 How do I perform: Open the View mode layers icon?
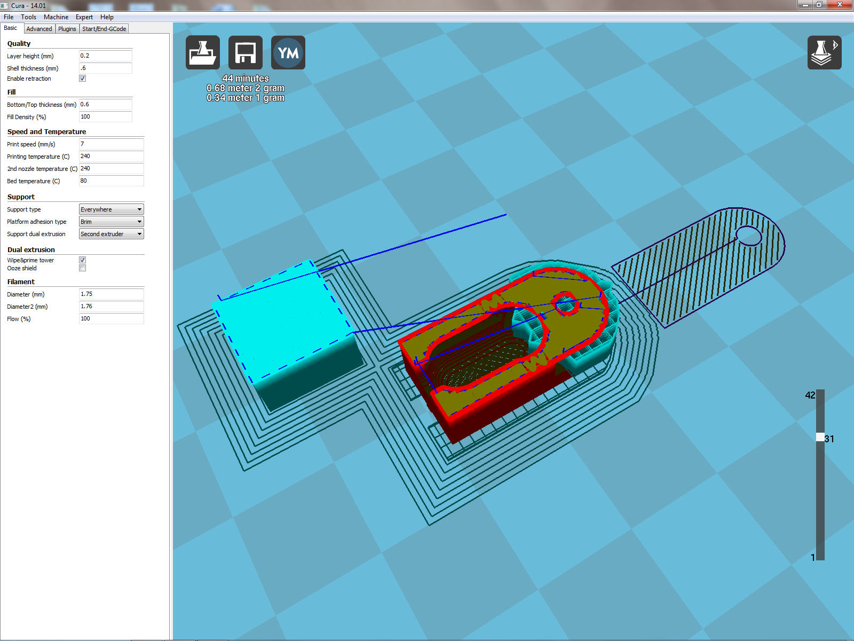pos(824,53)
